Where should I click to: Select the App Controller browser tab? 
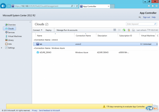pyautogui.click(x=95, y=6)
